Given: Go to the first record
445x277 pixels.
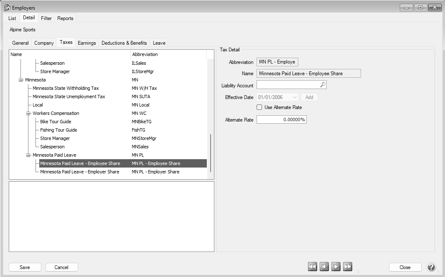Looking at the screenshot, I should [312, 267].
